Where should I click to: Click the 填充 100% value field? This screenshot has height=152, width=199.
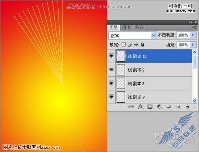[184, 45]
